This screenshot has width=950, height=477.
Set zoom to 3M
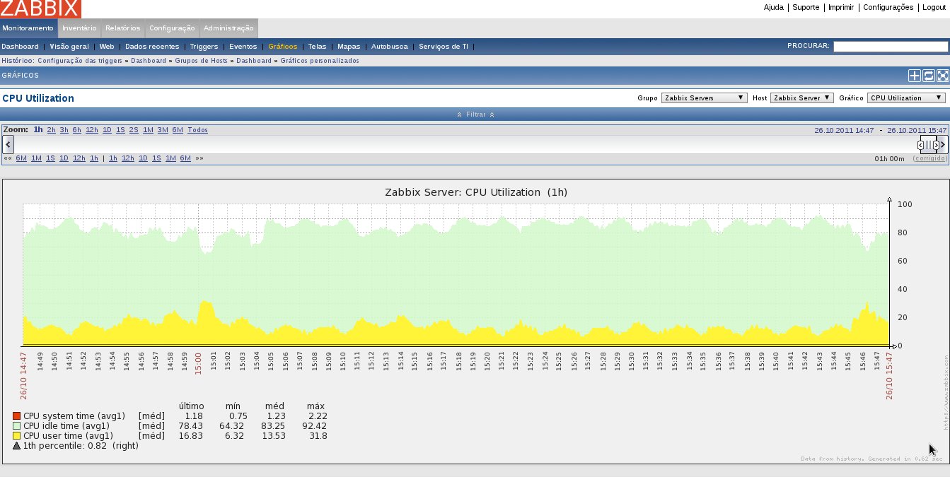[163, 130]
